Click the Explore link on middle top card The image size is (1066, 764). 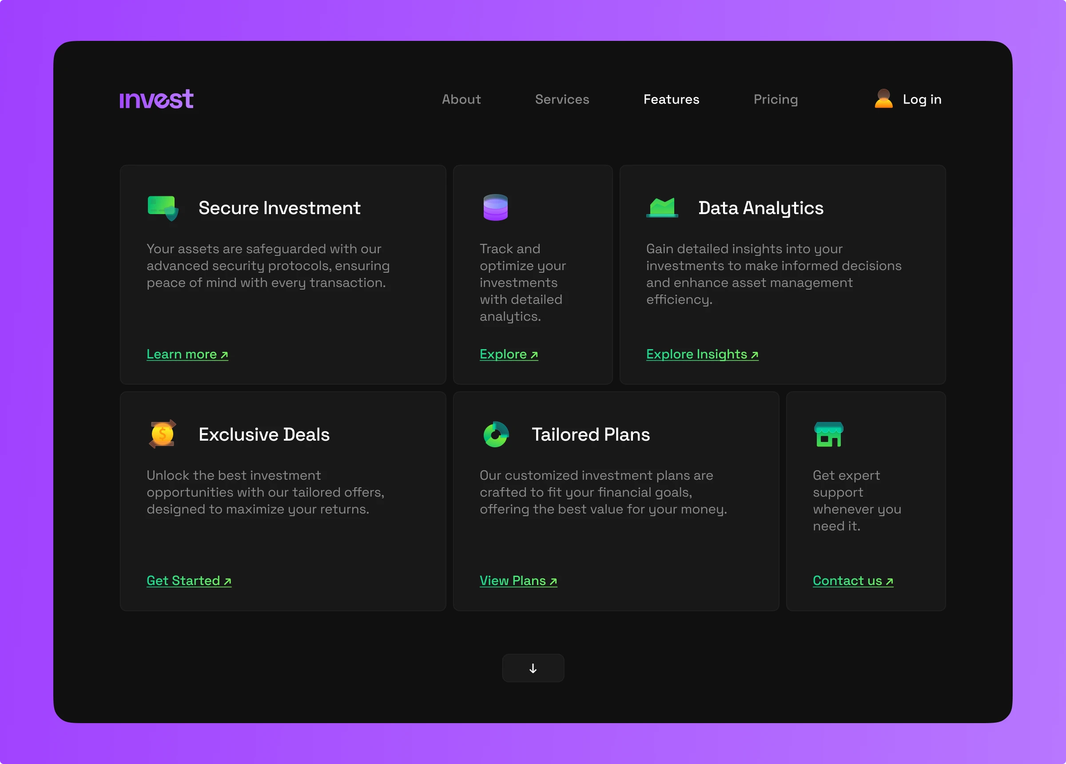coord(507,353)
